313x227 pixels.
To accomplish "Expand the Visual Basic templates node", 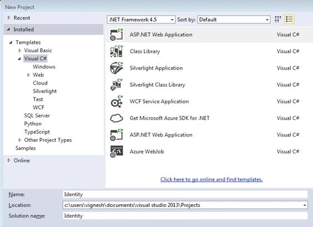I will [x=19, y=51].
